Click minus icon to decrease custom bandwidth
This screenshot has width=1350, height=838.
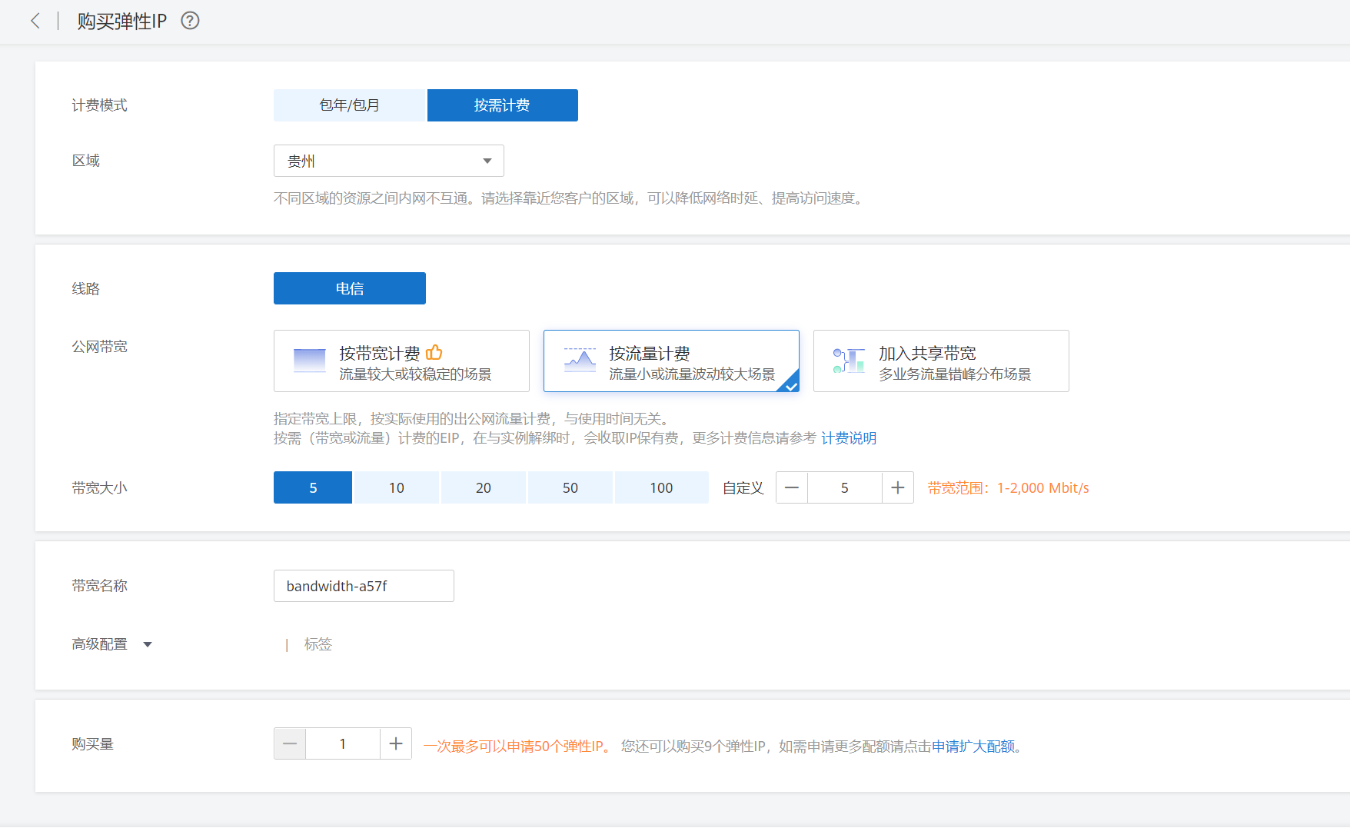[x=791, y=487]
